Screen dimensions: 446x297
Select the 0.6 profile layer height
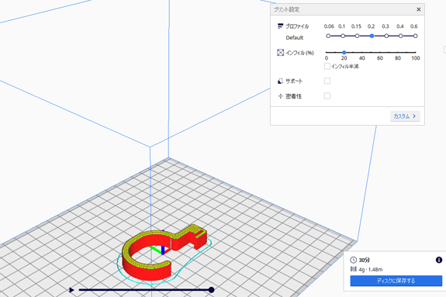pyautogui.click(x=415, y=36)
